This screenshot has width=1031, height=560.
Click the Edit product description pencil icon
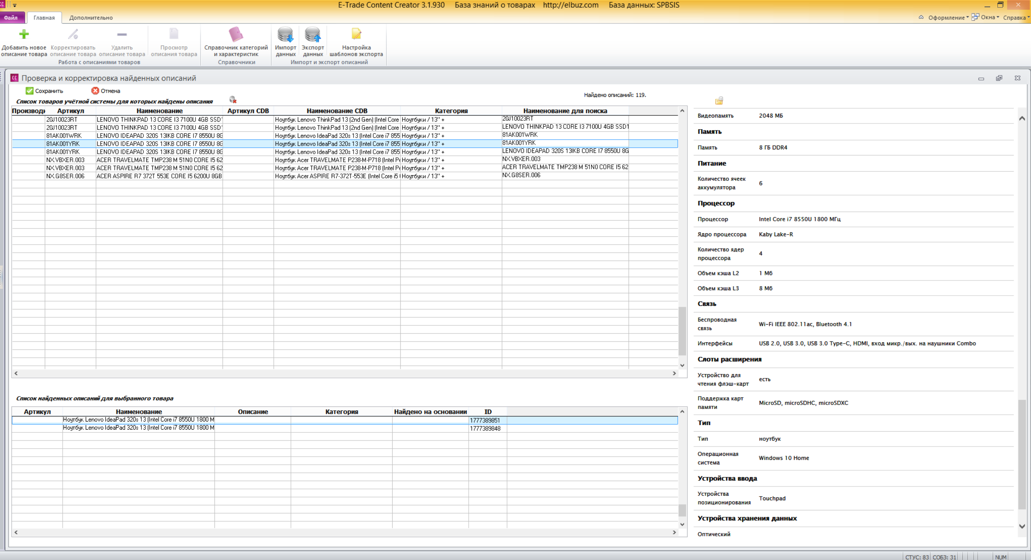pos(73,34)
